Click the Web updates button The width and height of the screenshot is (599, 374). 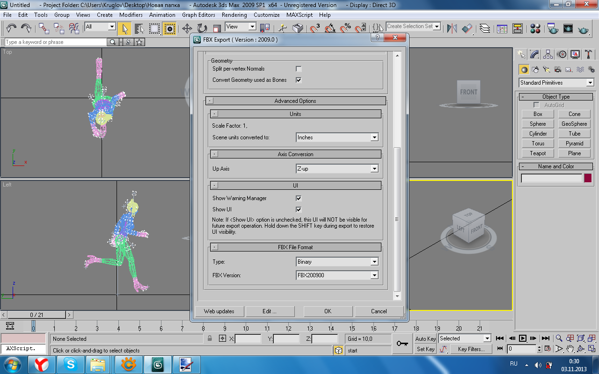[x=219, y=311]
